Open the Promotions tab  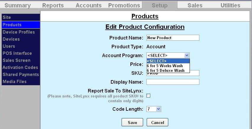[124, 5]
